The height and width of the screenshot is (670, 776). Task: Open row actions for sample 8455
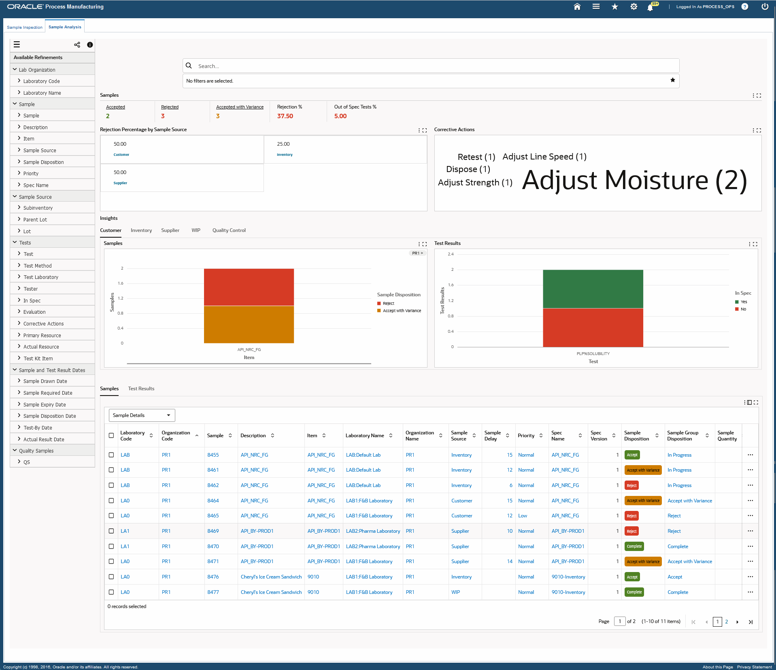tap(750, 455)
